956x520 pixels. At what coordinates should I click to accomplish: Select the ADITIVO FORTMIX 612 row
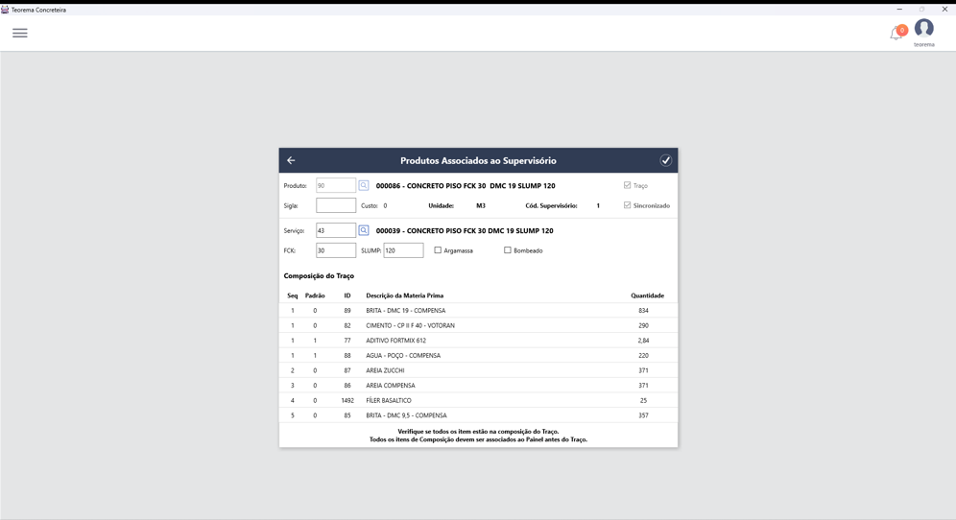click(x=478, y=341)
